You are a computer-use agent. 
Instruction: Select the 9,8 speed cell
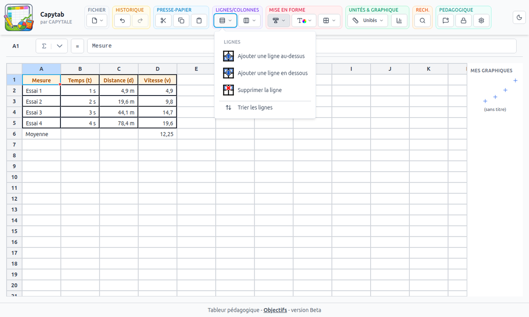[x=158, y=102]
